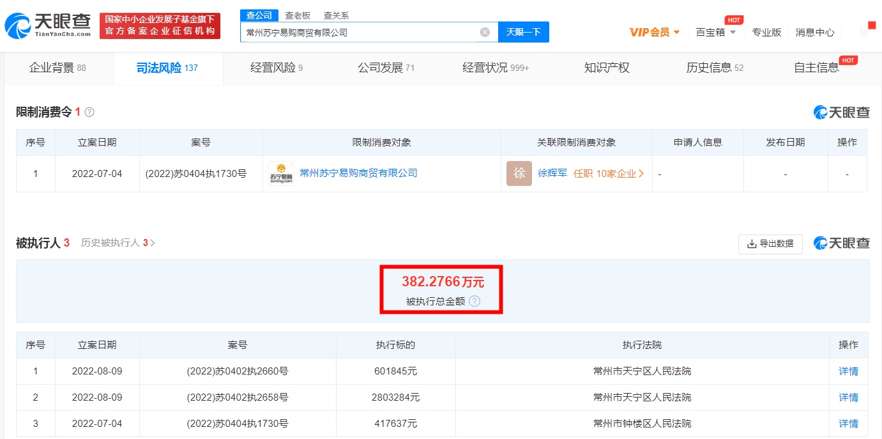Screen dimensions: 882x439
Task: Switch to 自主信息 tab
Action: [816, 68]
